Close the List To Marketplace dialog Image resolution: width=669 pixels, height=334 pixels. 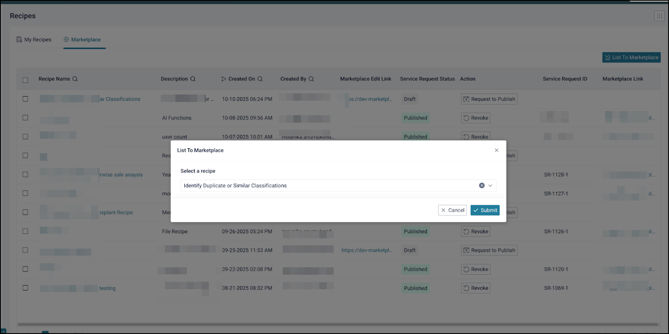(x=496, y=150)
